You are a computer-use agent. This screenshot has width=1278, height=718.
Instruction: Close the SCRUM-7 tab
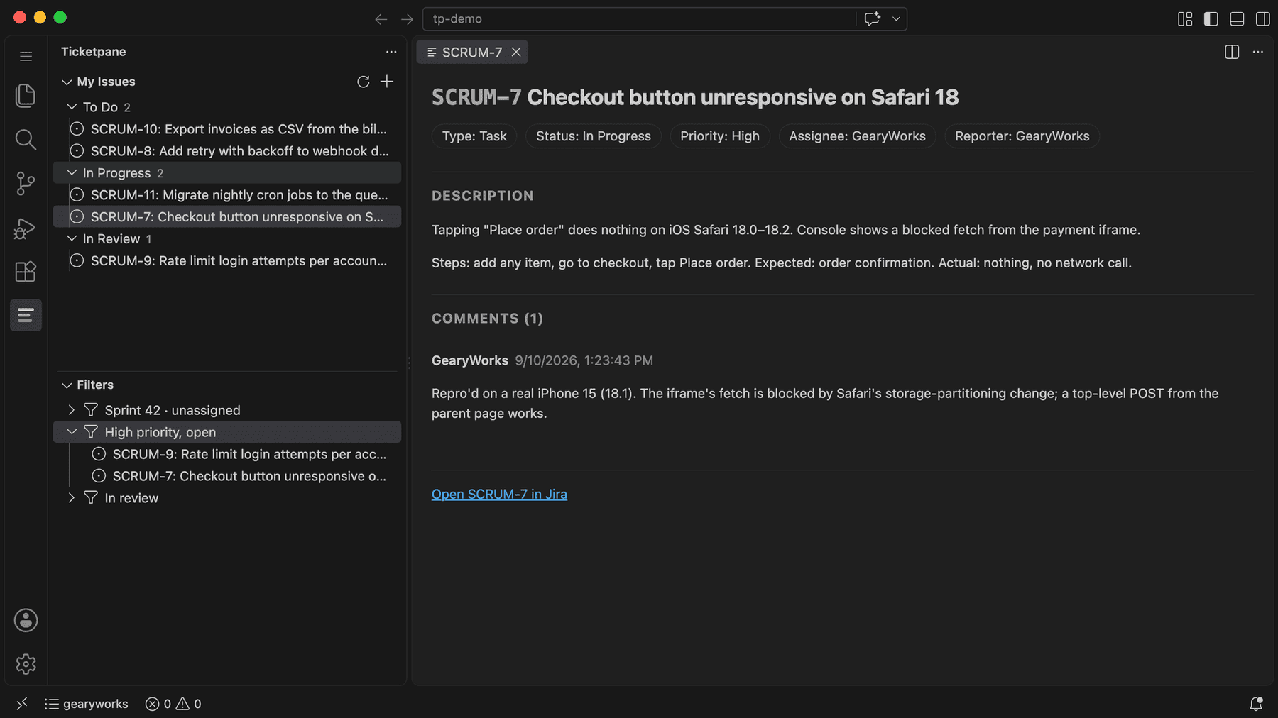pos(516,52)
